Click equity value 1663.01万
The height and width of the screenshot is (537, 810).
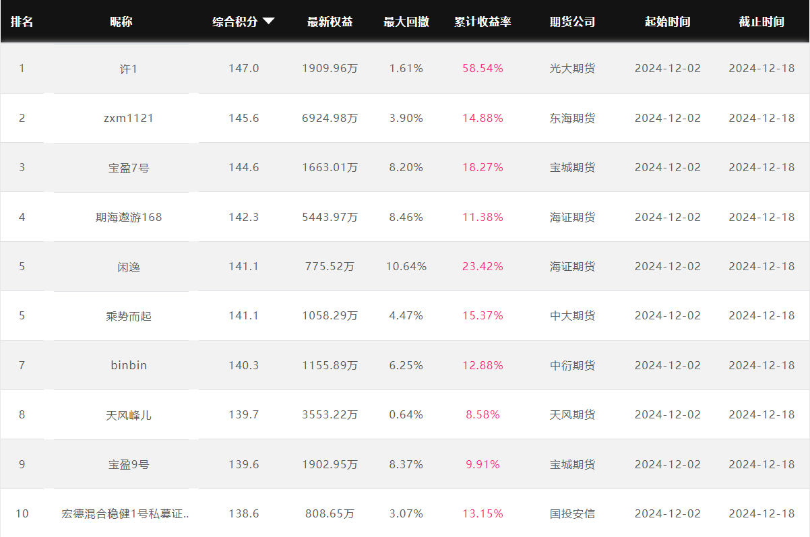(x=330, y=167)
